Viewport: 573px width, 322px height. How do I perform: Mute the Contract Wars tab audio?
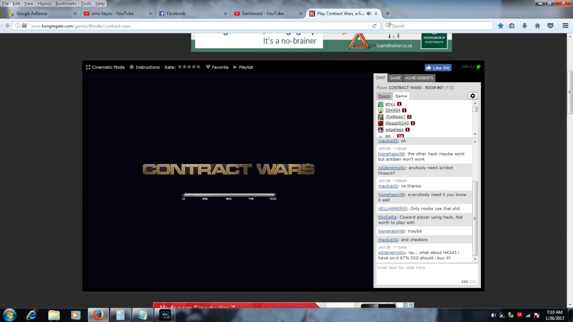(369, 13)
